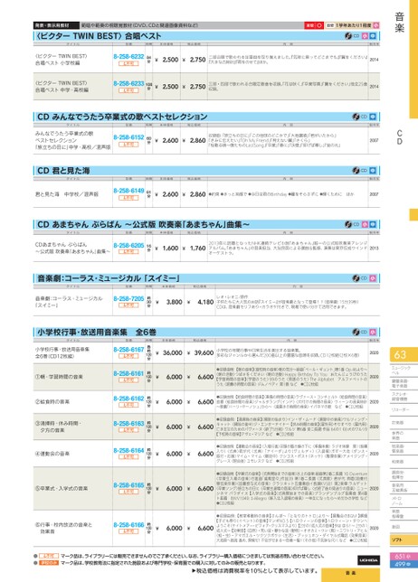This screenshot has height=582, width=418.
Task: Click the CD disc icon in the 合唱ベスト header
Action: 348,36
